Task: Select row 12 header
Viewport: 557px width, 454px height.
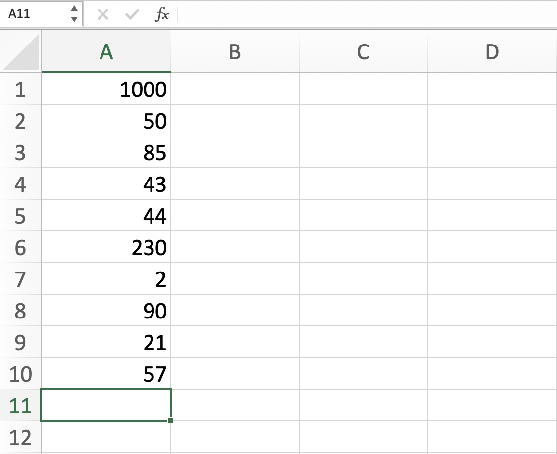Action: [21, 437]
